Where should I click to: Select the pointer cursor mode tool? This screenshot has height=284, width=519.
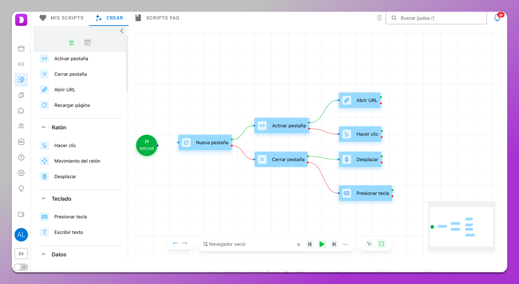pyautogui.click(x=369, y=244)
